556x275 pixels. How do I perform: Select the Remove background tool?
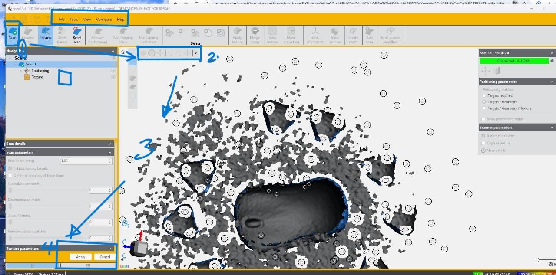pyautogui.click(x=98, y=36)
